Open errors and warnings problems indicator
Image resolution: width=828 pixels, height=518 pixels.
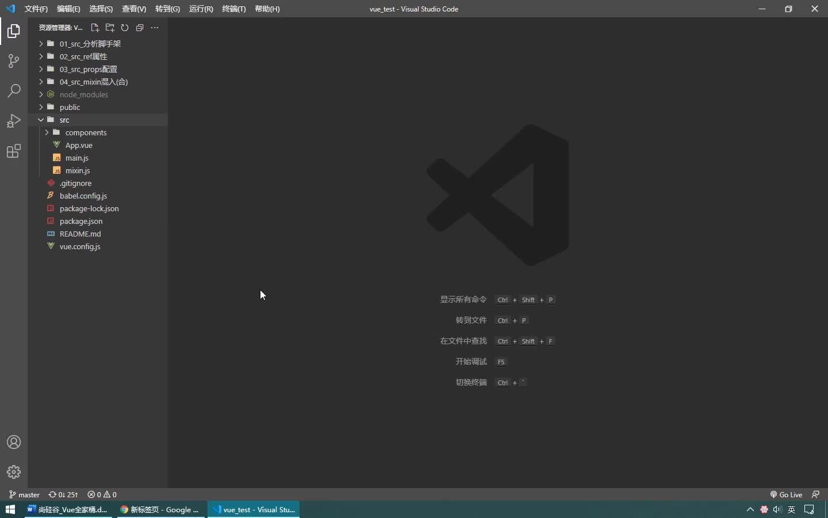(102, 494)
